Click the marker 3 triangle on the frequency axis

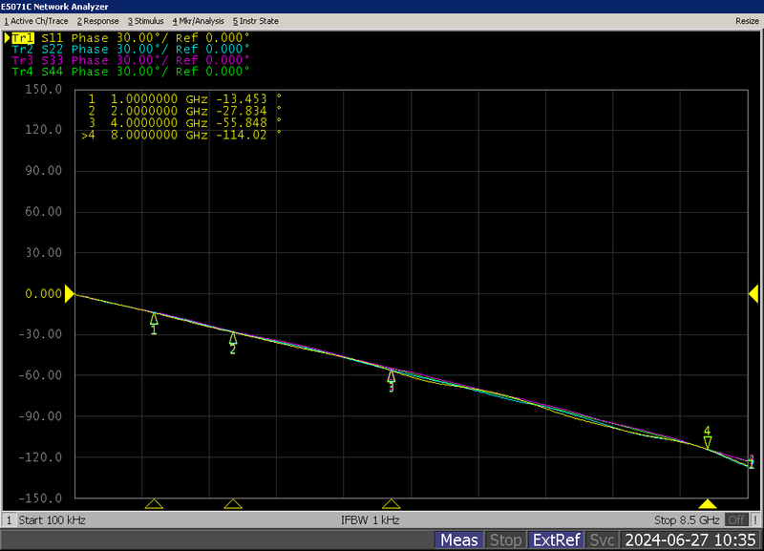[391, 503]
